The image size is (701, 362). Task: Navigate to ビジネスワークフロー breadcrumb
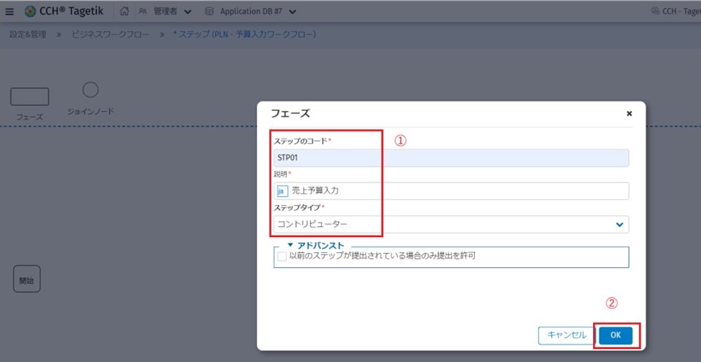click(111, 34)
